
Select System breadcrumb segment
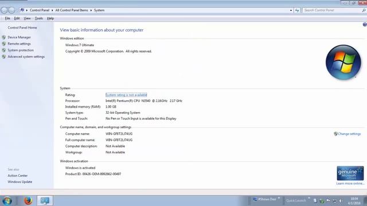point(99,10)
